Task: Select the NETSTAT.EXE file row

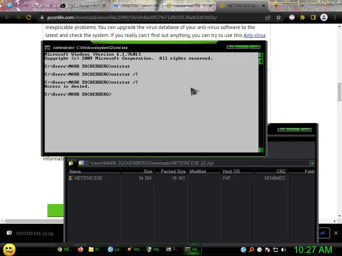Action: coord(191,178)
